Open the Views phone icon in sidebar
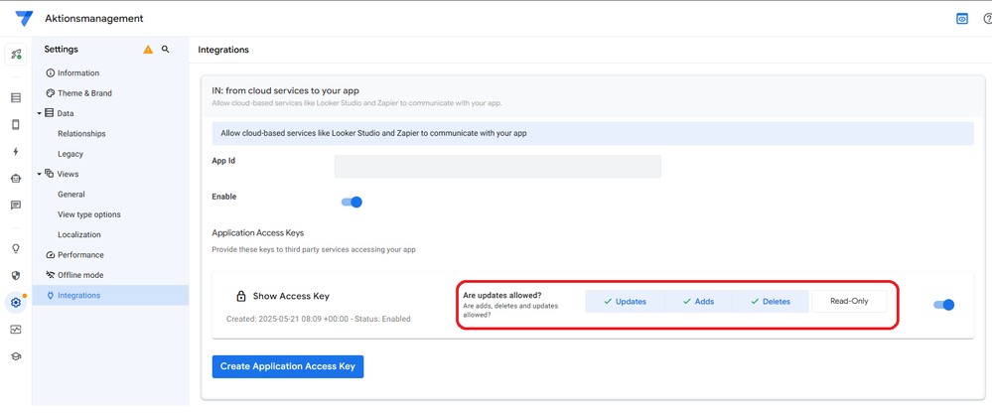 click(16, 125)
